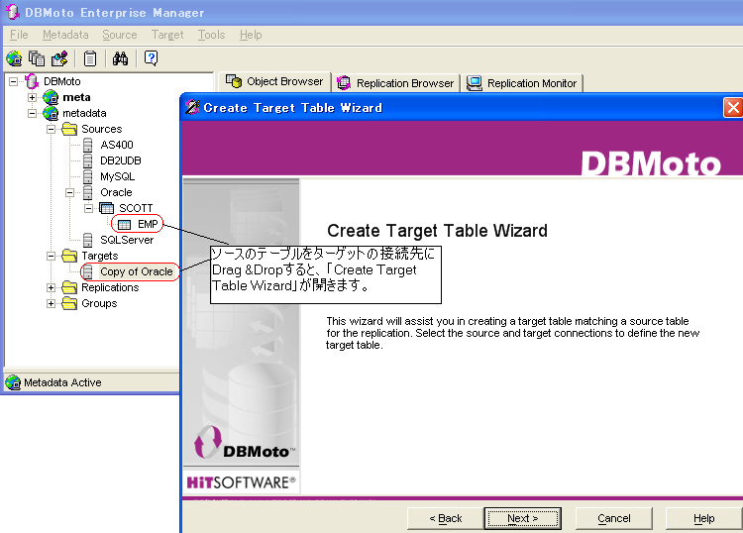Screen dimensions: 743x533
Task: Open the help question mark toolbar icon
Action: [151, 58]
